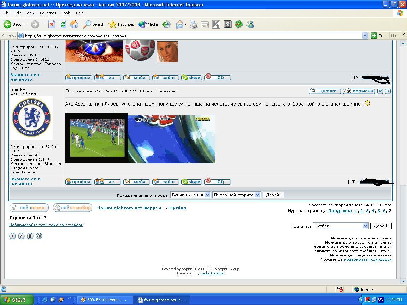The image size is (407, 305).
Task: Click the lock topic moderation icon
Action: point(30,236)
